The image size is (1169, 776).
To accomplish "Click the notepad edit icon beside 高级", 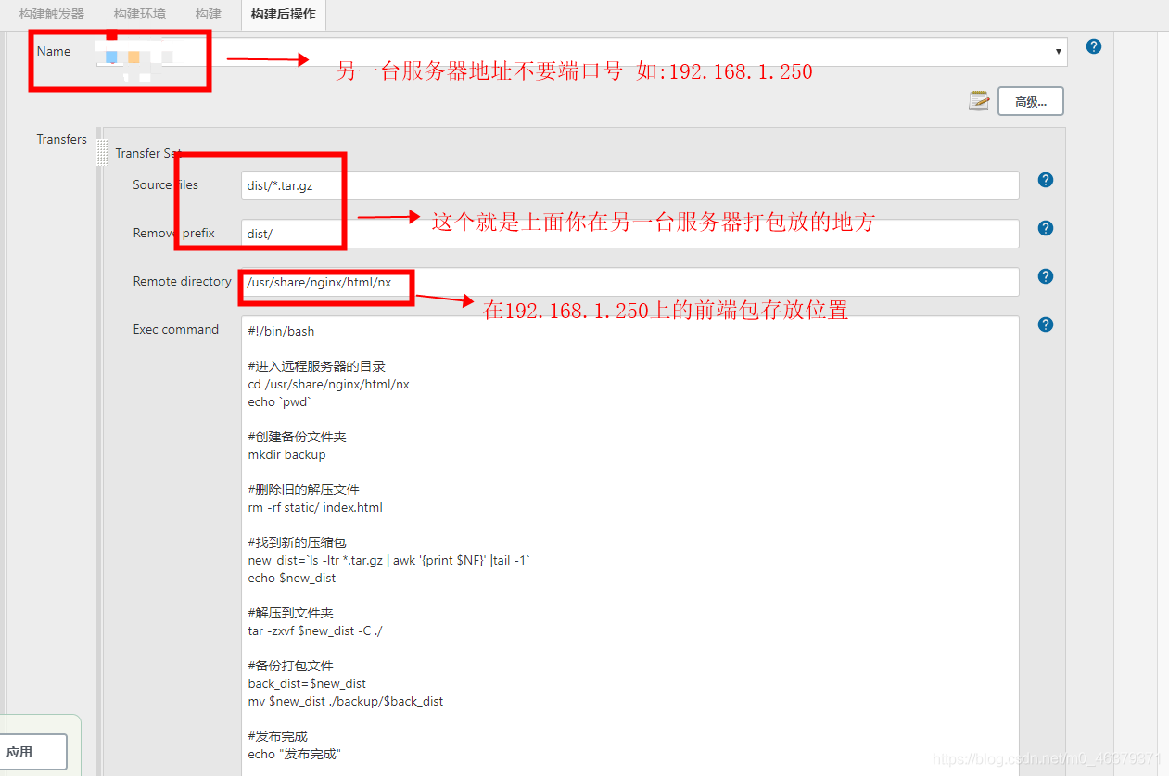I will [979, 101].
